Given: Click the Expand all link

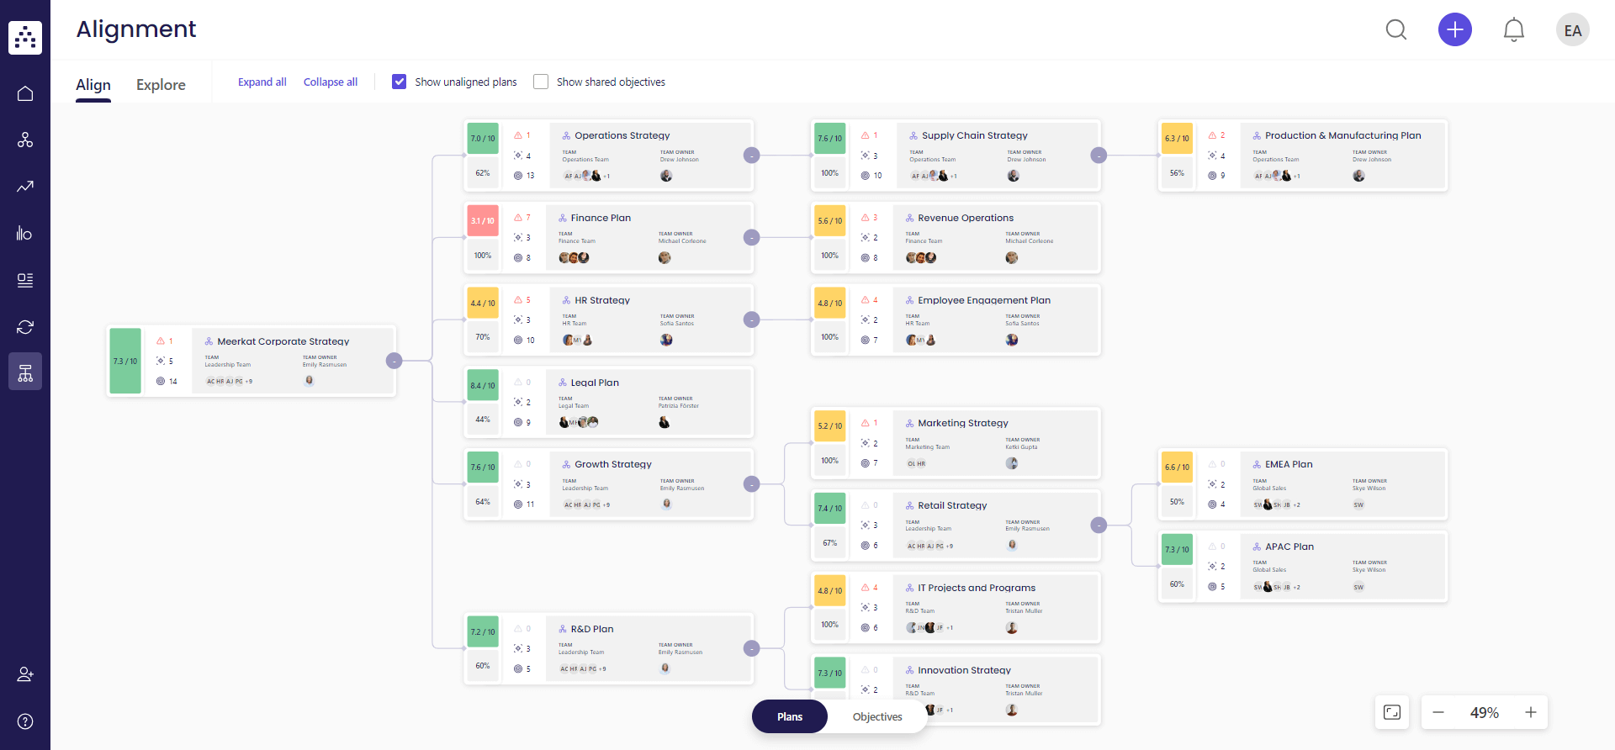Looking at the screenshot, I should pyautogui.click(x=262, y=82).
